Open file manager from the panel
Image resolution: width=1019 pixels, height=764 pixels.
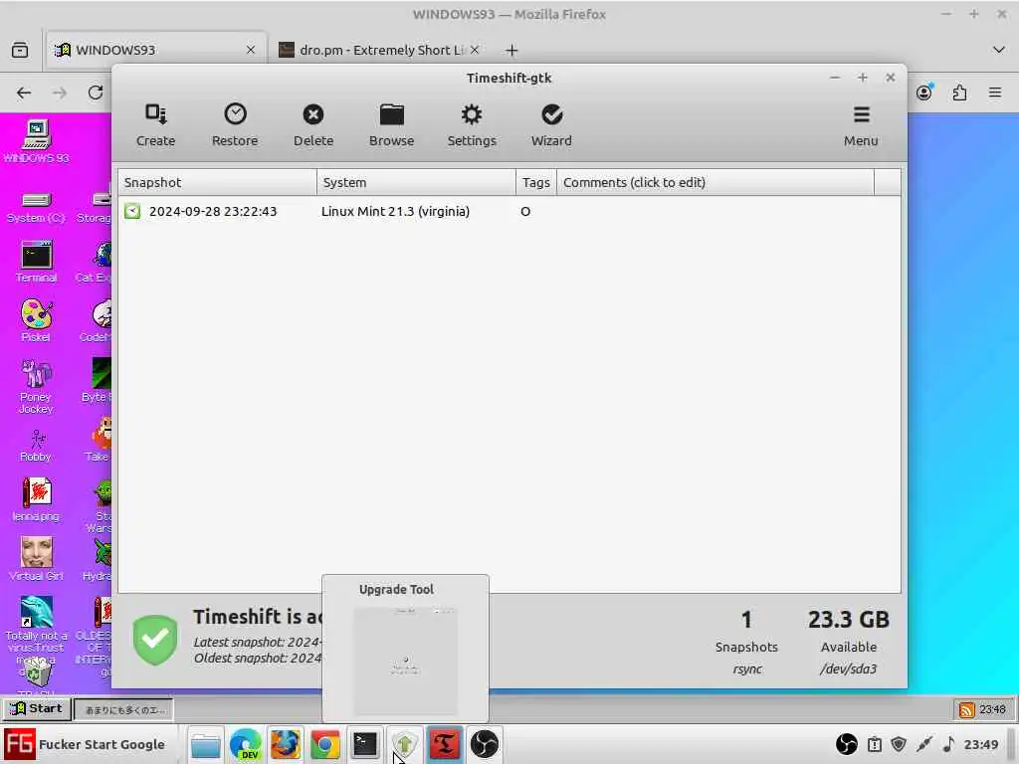click(205, 744)
